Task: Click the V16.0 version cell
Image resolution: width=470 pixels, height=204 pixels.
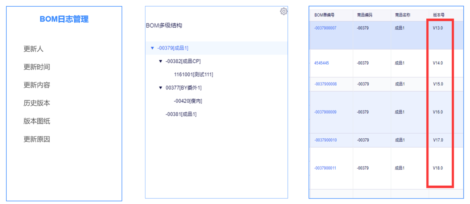Action: 438,112
